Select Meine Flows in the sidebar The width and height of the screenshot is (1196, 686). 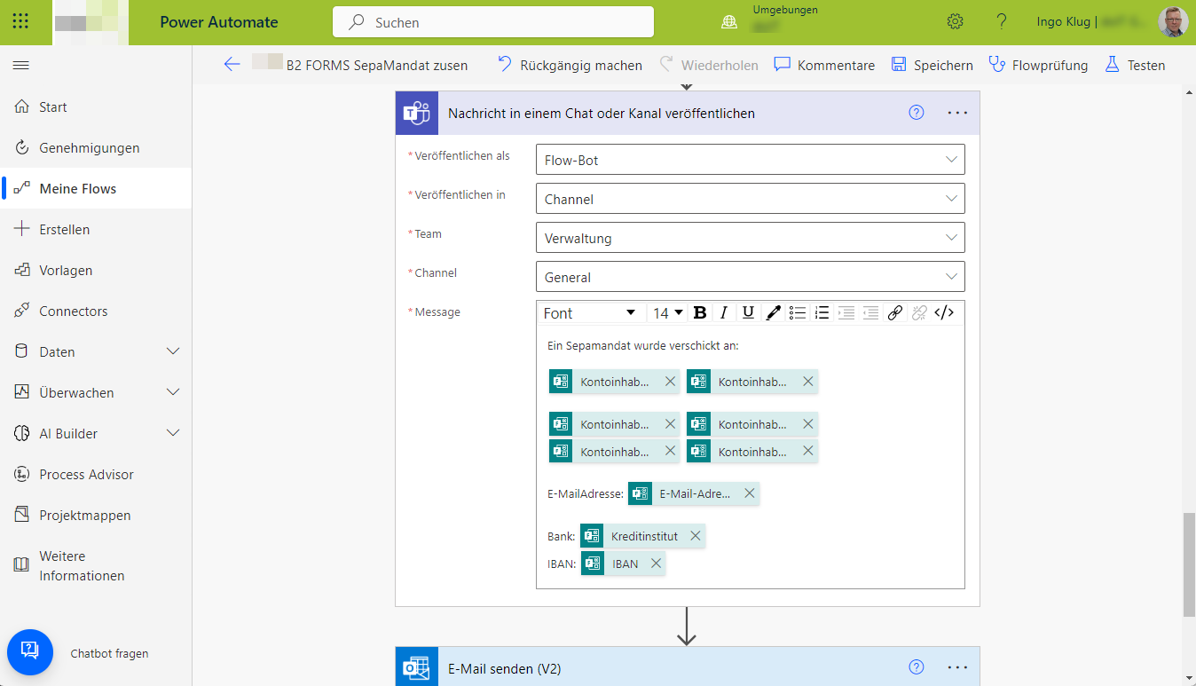(96, 188)
